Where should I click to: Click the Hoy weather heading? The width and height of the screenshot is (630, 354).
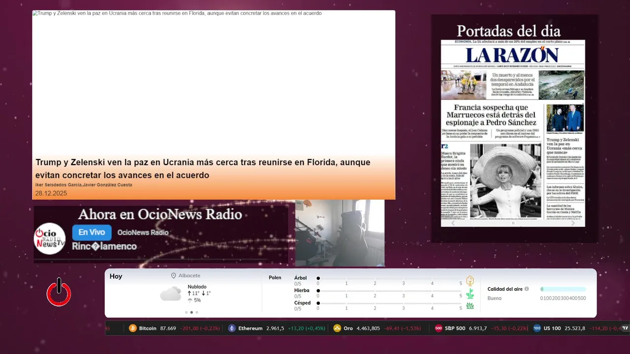tap(116, 276)
